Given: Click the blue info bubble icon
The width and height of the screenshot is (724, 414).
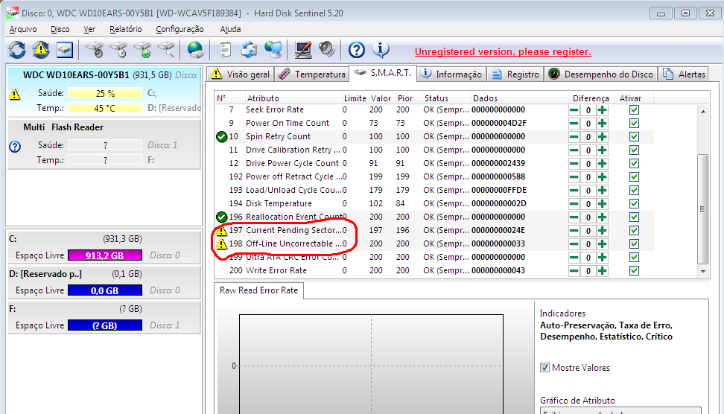Looking at the screenshot, I should pyautogui.click(x=381, y=49).
